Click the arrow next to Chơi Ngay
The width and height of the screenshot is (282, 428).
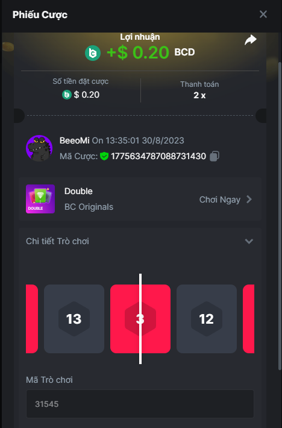(249, 200)
